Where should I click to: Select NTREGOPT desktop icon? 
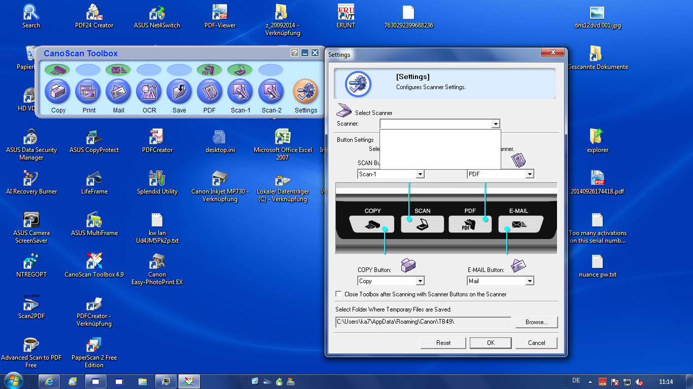point(31,266)
